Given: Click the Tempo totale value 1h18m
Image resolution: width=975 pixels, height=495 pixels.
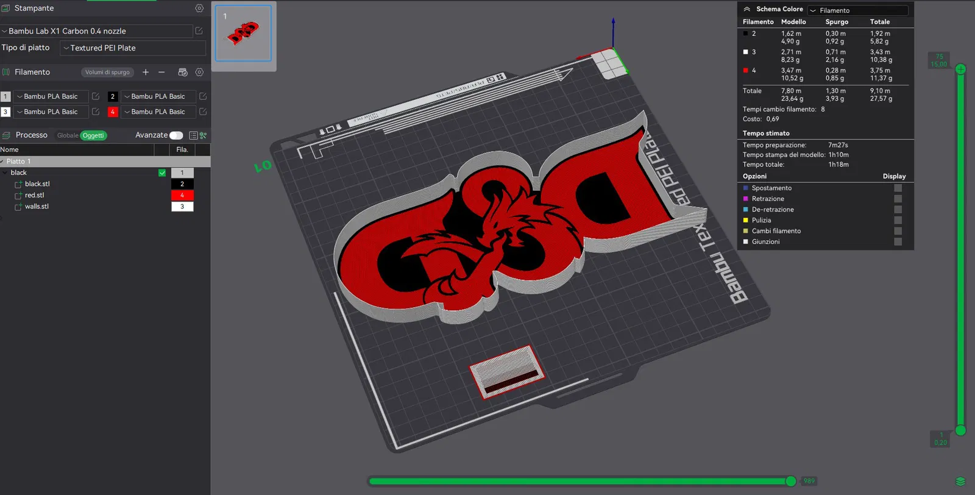Looking at the screenshot, I should pos(838,165).
